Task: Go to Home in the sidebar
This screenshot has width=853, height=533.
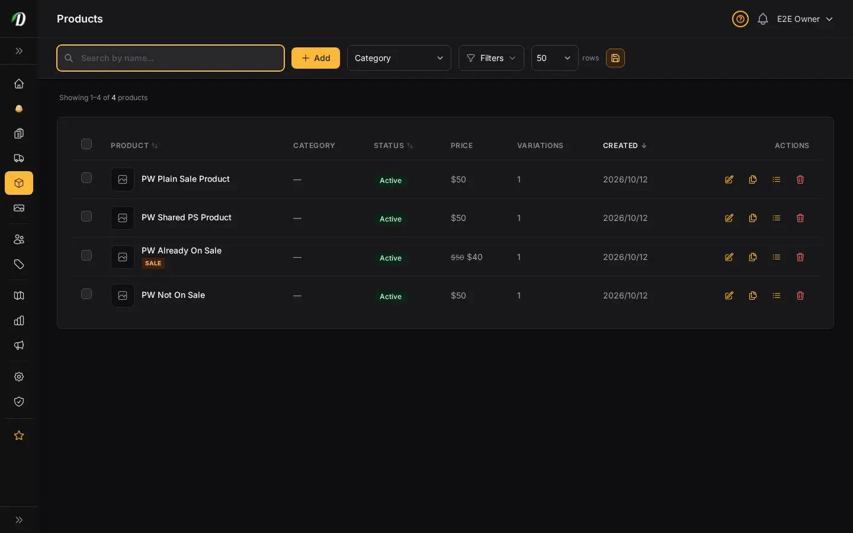Action: coord(19,84)
